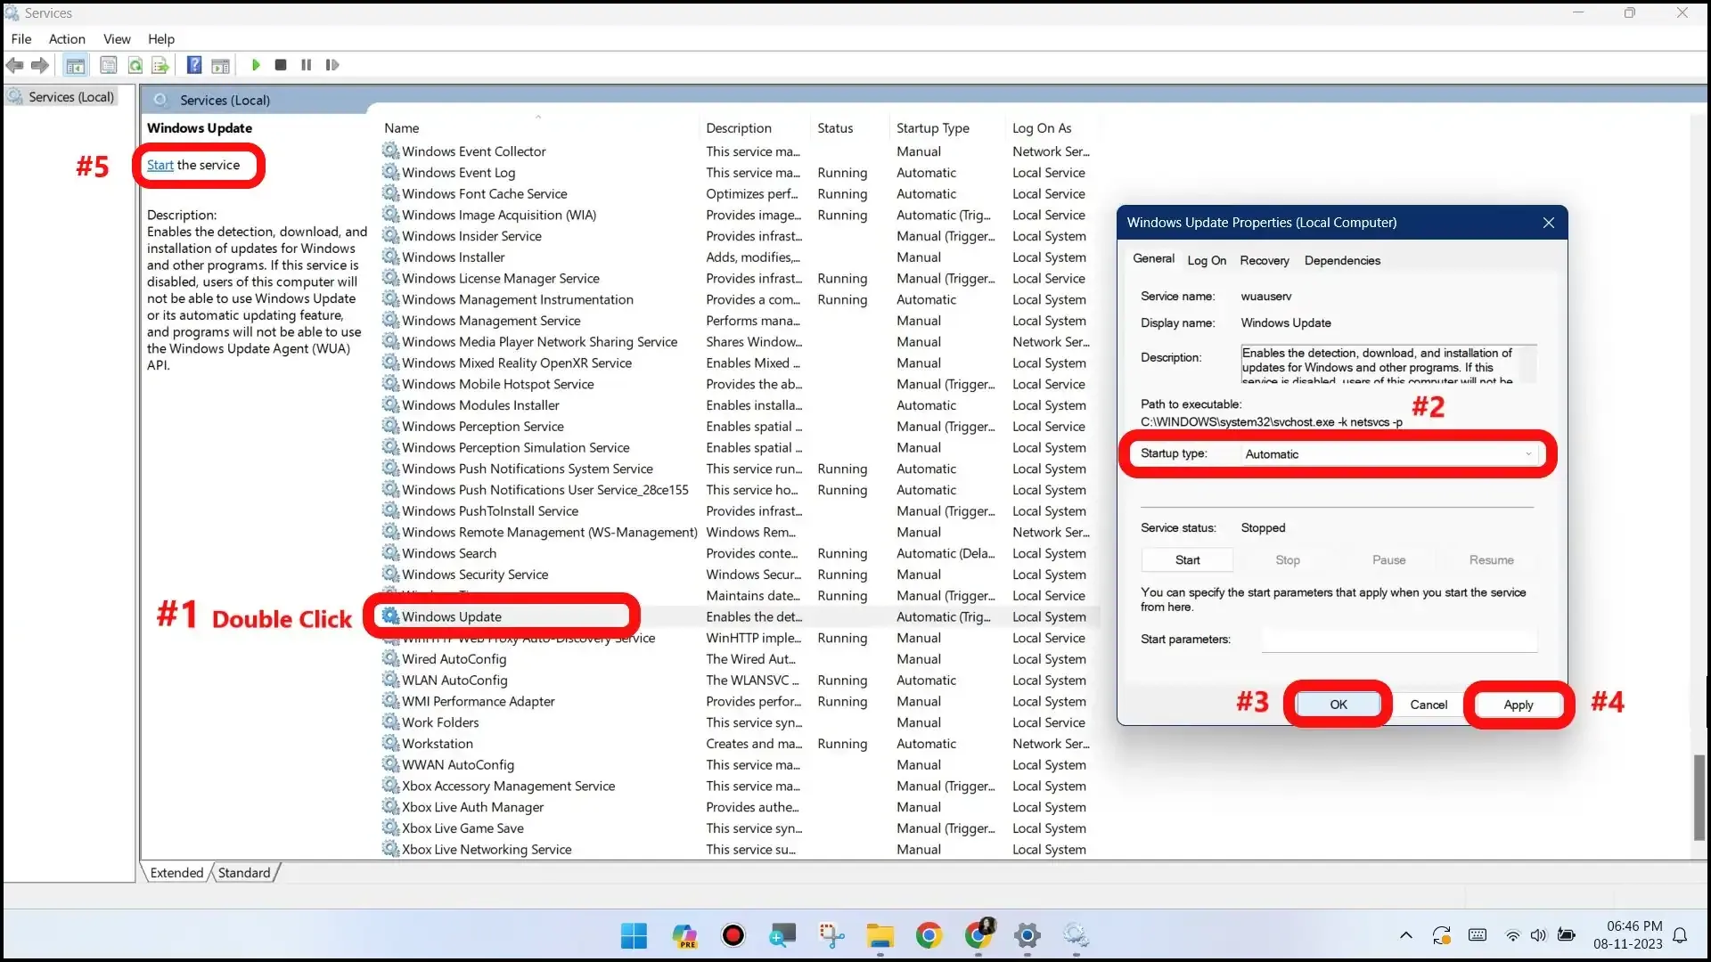Click the Services forward navigation icon
The width and height of the screenshot is (1711, 962).
[40, 63]
